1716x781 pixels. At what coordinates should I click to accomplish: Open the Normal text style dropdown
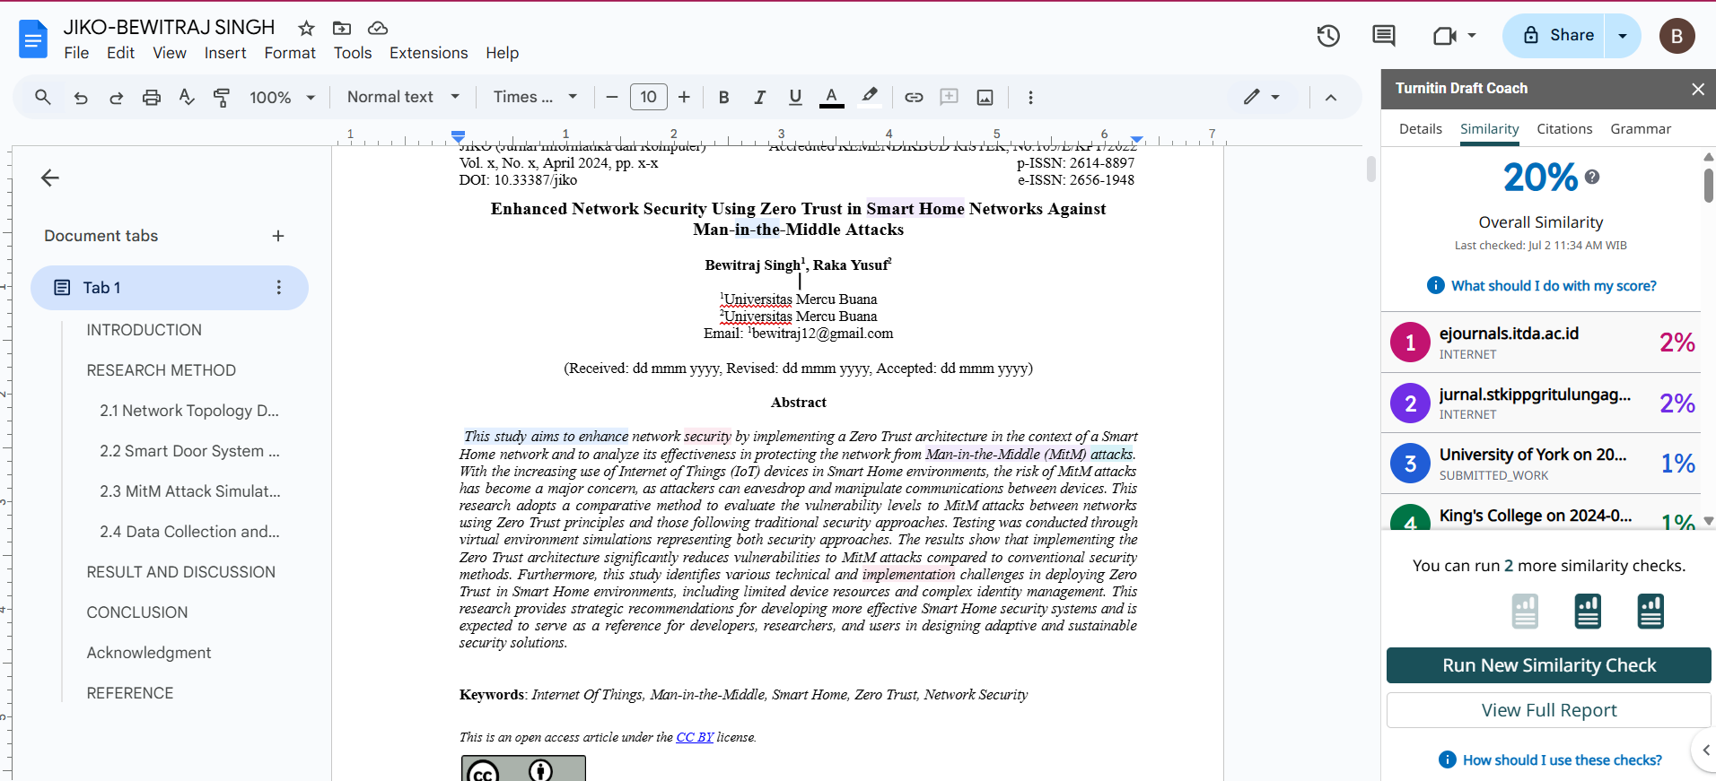pos(403,97)
